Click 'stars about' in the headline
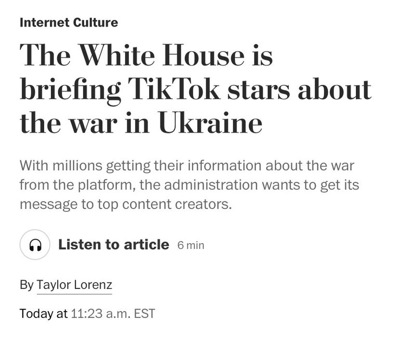Viewport: 399px width, 345px height. (299, 89)
